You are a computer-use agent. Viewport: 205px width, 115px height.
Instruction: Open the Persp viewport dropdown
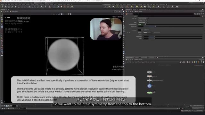coord(115,17)
